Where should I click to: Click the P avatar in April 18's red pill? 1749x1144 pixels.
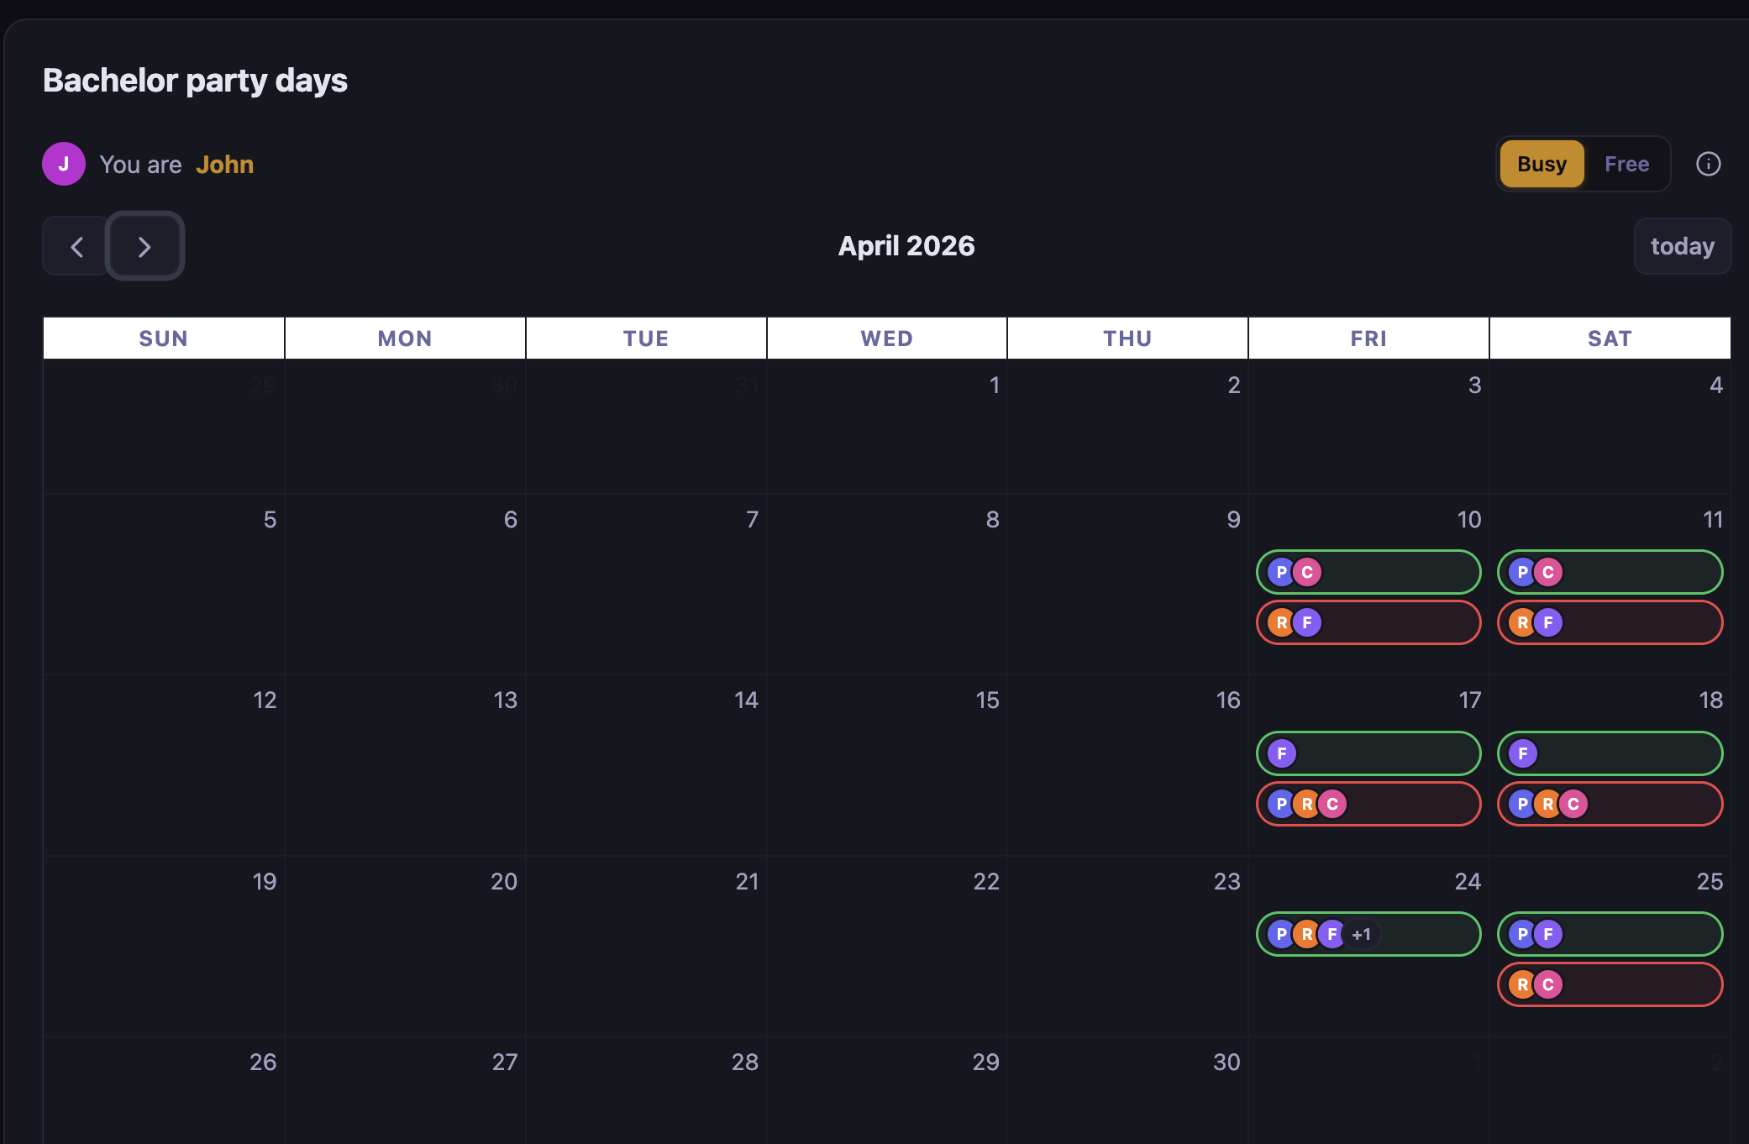(1523, 804)
